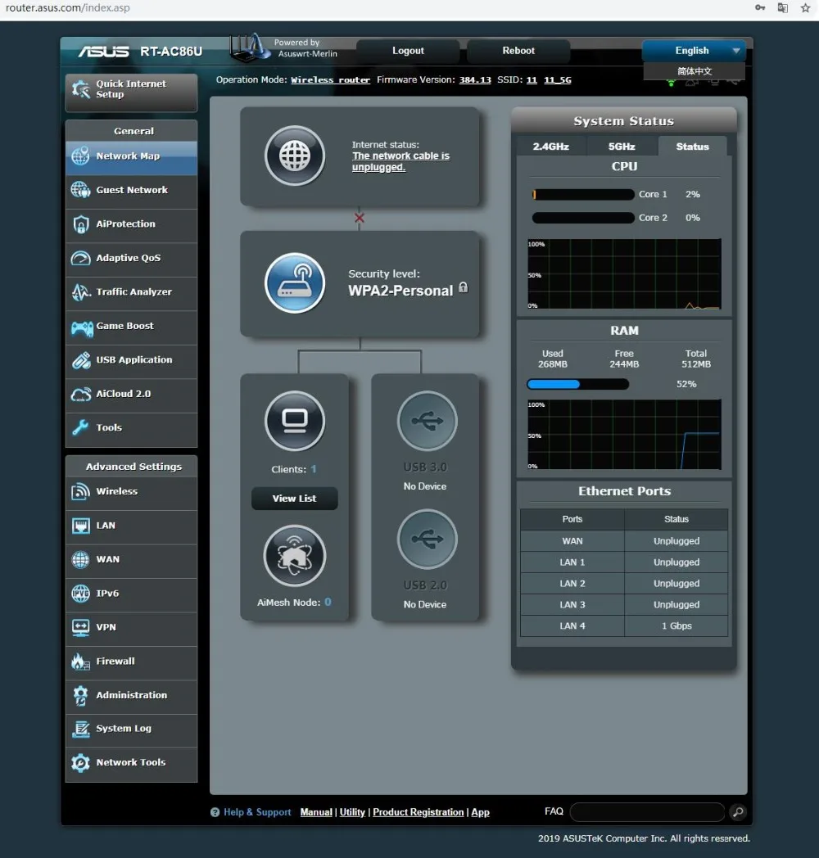Click the LAN 4 1 Gbps status cell
Screen dimensions: 819x858
676,626
